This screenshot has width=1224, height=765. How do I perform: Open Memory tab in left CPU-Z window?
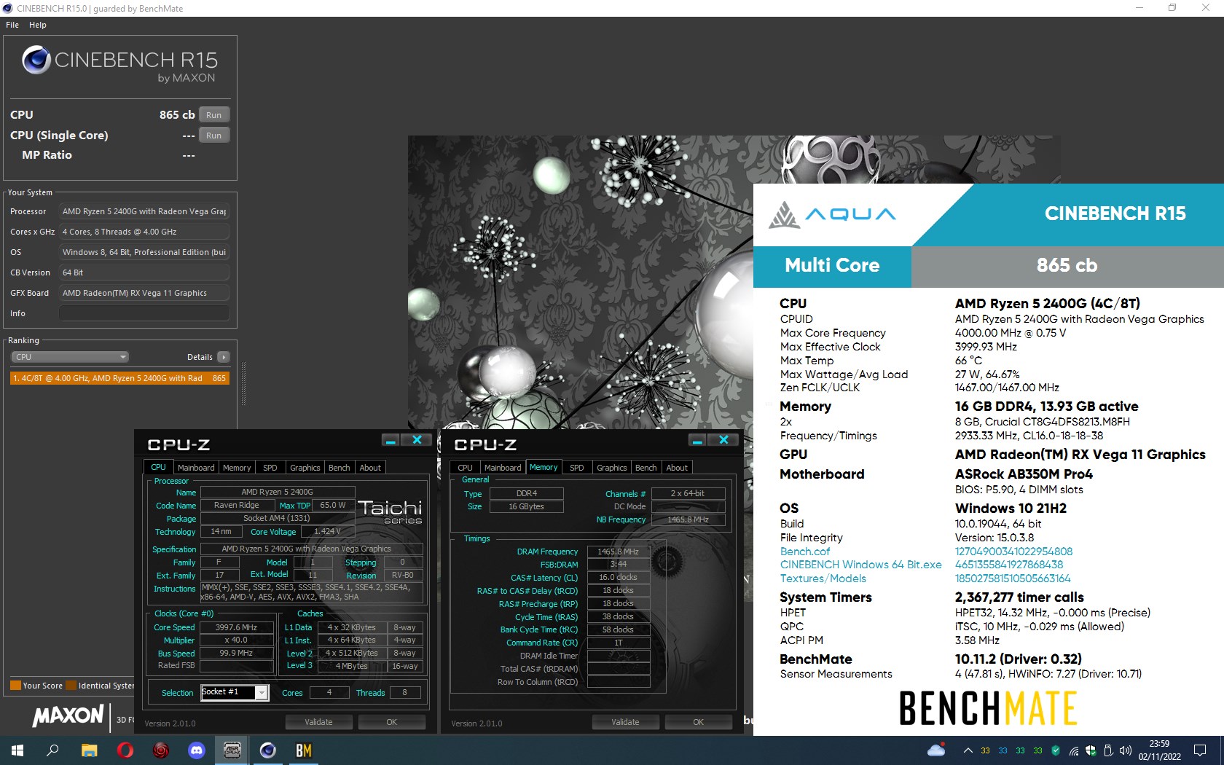237,468
